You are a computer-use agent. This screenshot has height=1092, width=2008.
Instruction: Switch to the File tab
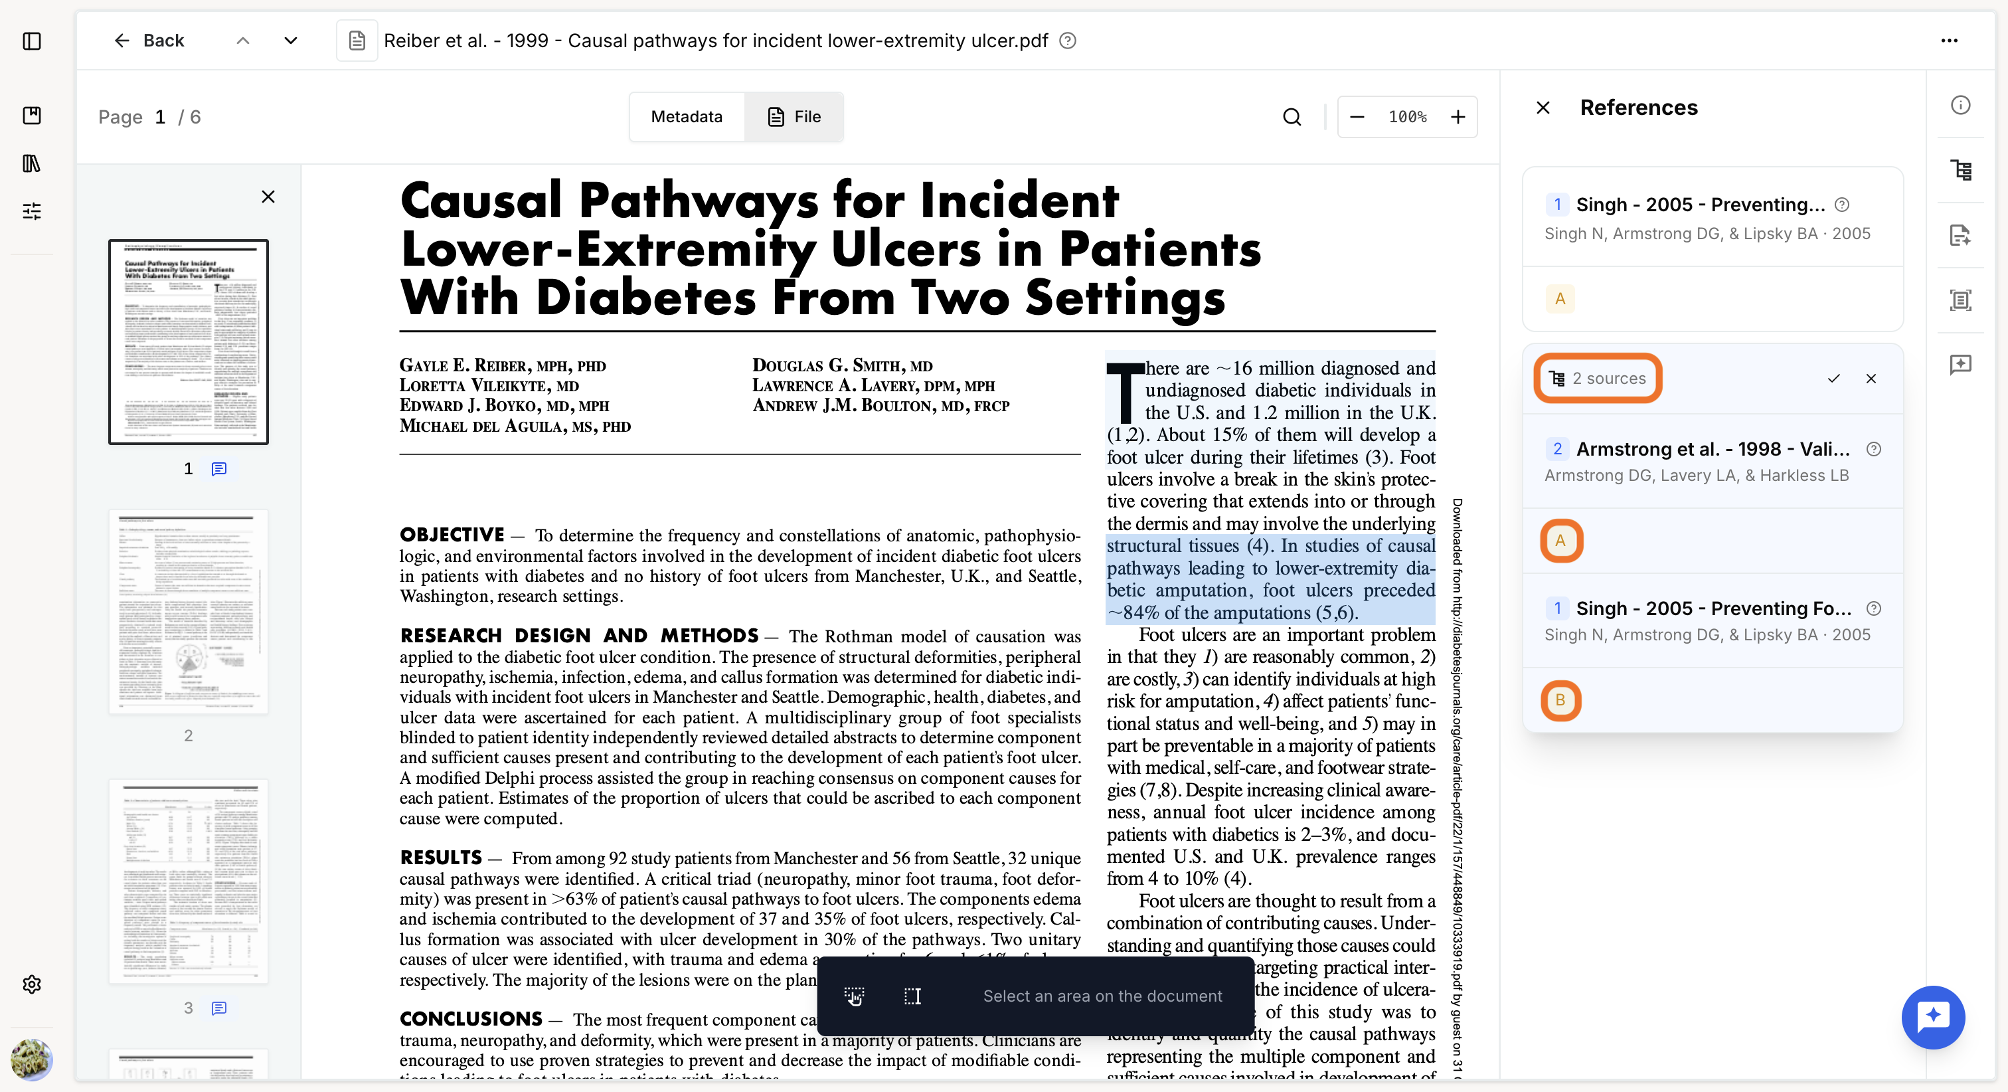(794, 116)
